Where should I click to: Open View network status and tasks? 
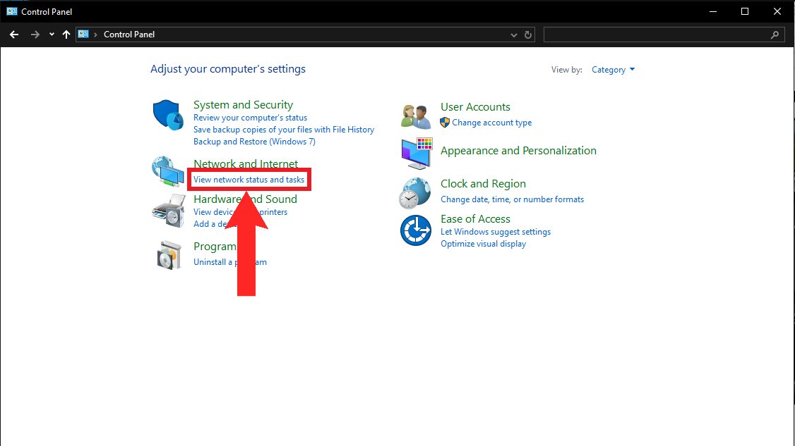click(249, 180)
